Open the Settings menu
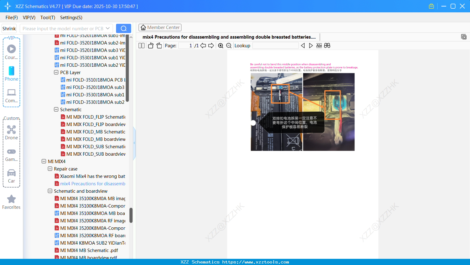This screenshot has width=470, height=265. click(x=71, y=18)
